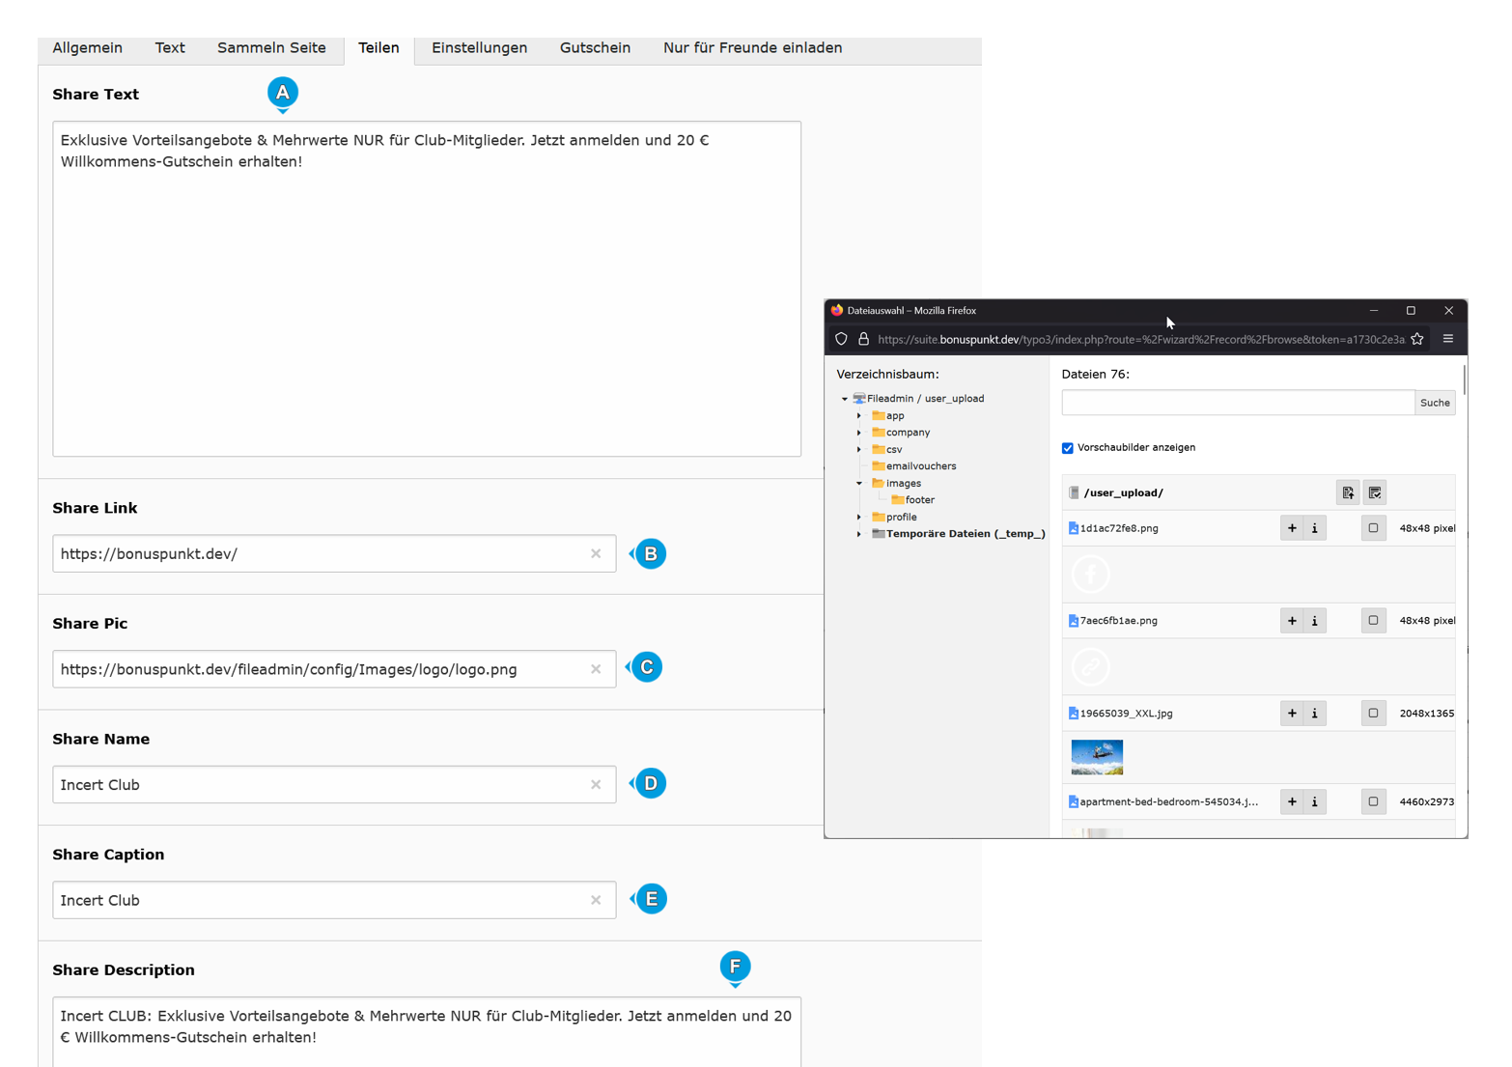Collapse Fileadmin / user_upload tree node

point(845,399)
